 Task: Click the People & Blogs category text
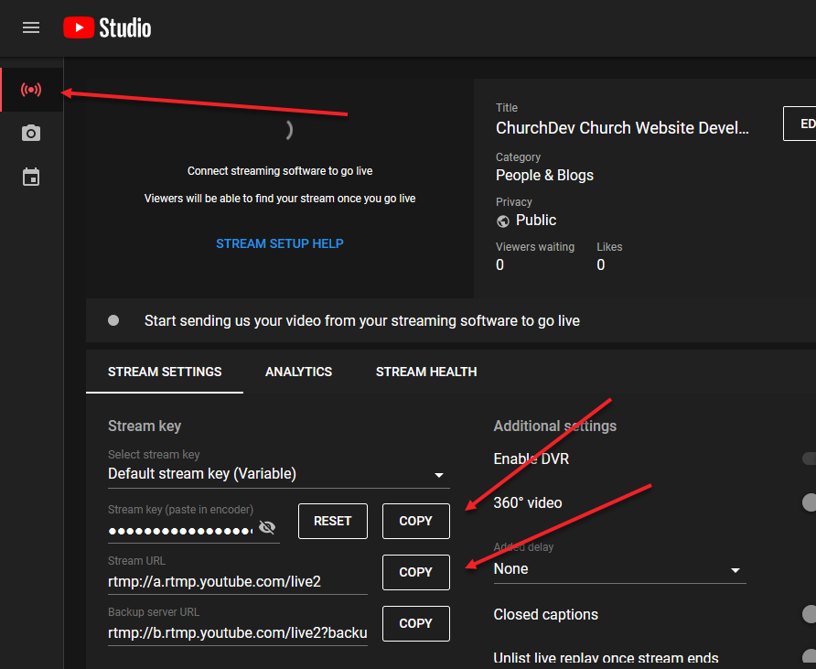click(544, 176)
